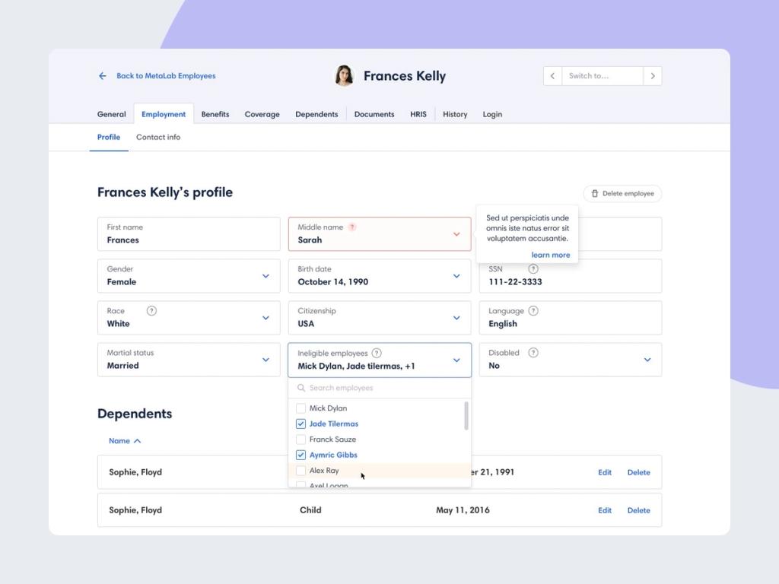Switch to Contact info sub-tab
Image resolution: width=779 pixels, height=584 pixels.
pyautogui.click(x=158, y=137)
